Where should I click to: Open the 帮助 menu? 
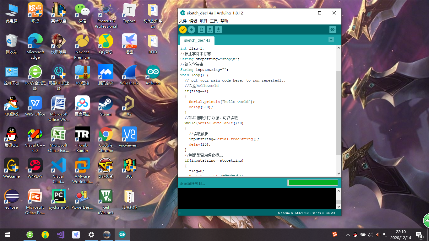pos(224,21)
